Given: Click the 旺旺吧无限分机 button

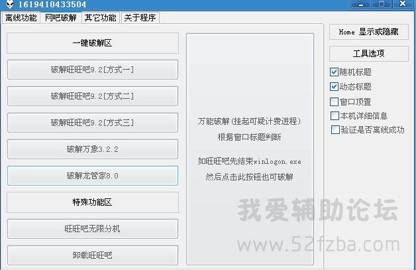Looking at the screenshot, I should pyautogui.click(x=93, y=229).
